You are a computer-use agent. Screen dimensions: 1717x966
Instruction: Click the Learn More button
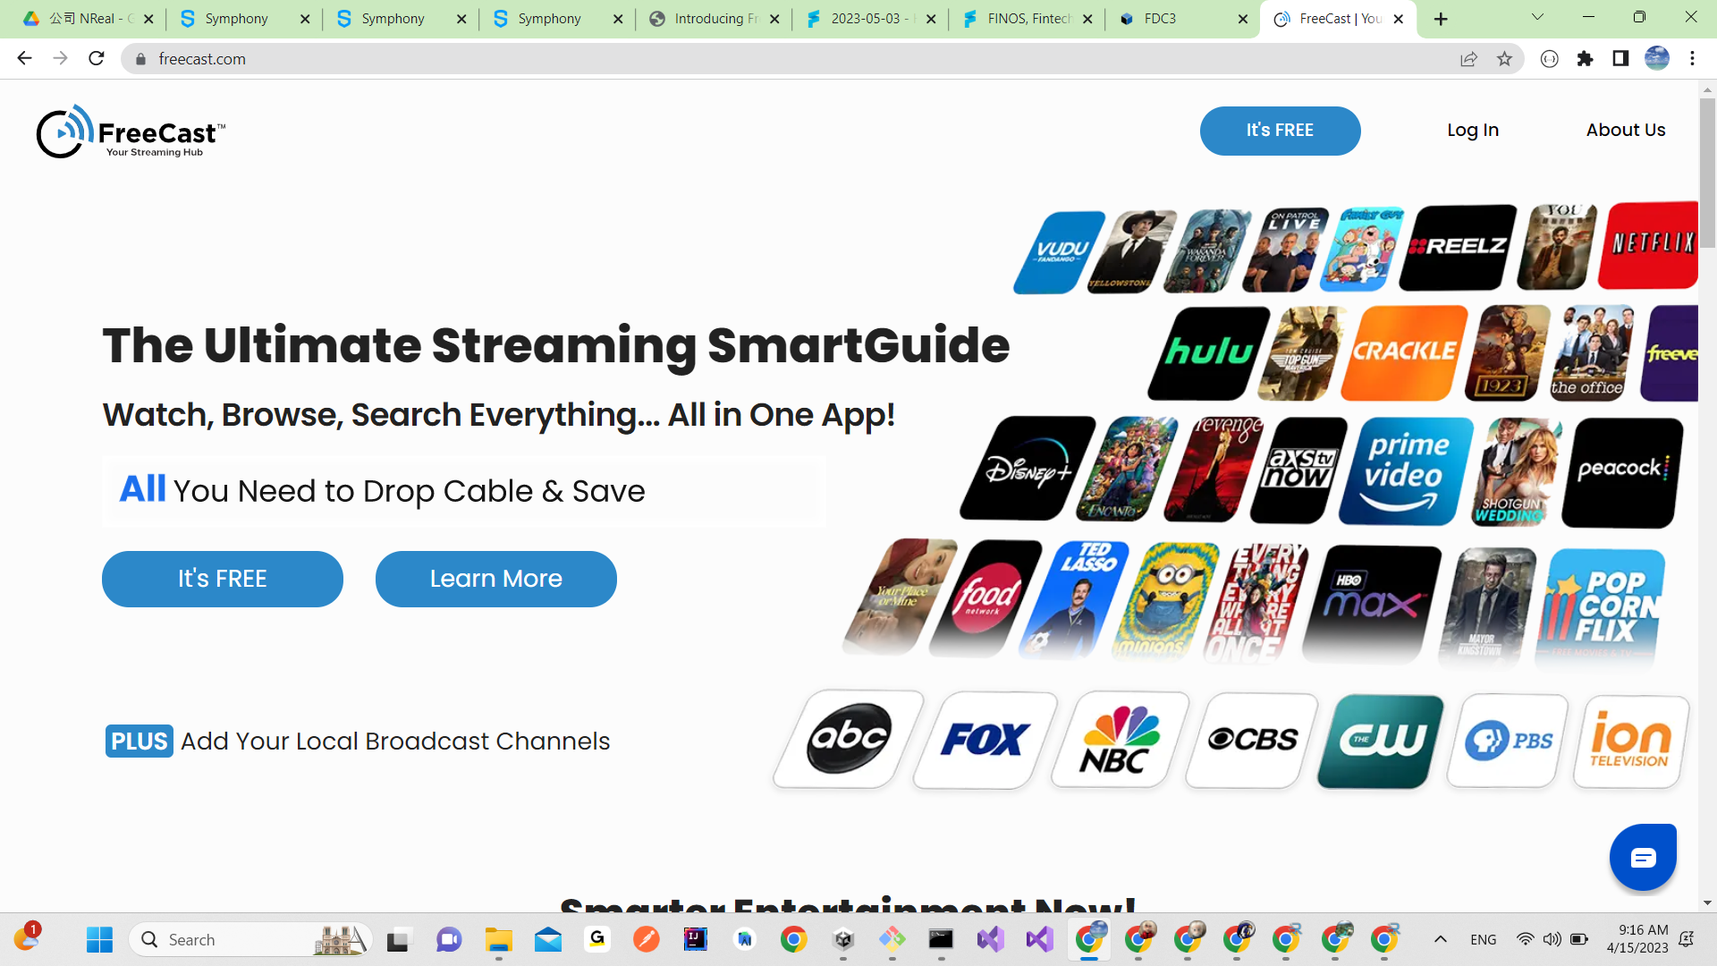pos(495,579)
